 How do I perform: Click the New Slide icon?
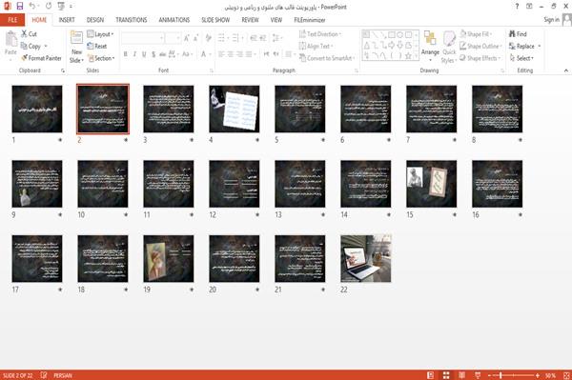pos(76,38)
